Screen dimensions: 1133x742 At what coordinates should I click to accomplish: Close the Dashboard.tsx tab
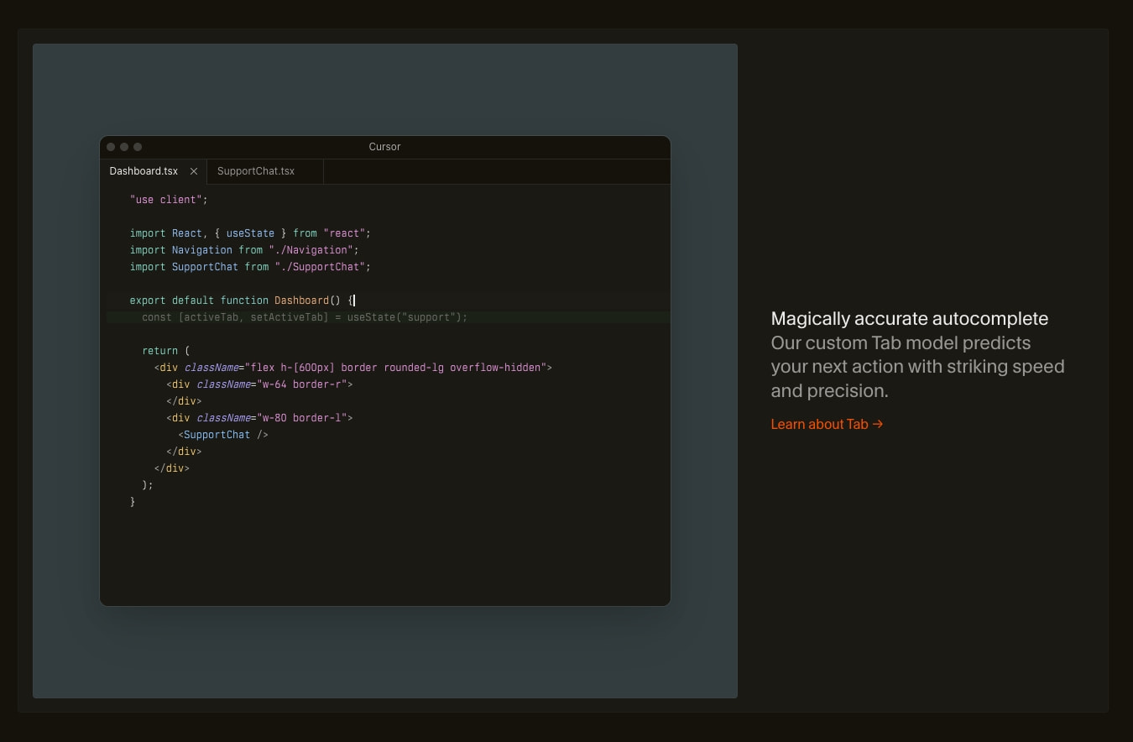194,171
